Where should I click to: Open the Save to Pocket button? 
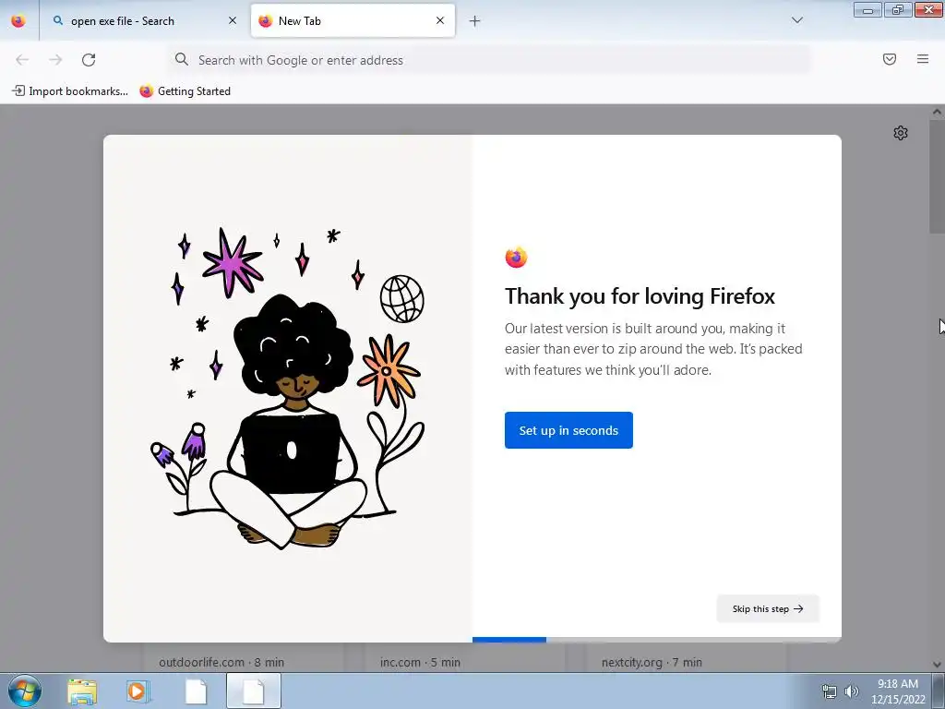point(890,59)
